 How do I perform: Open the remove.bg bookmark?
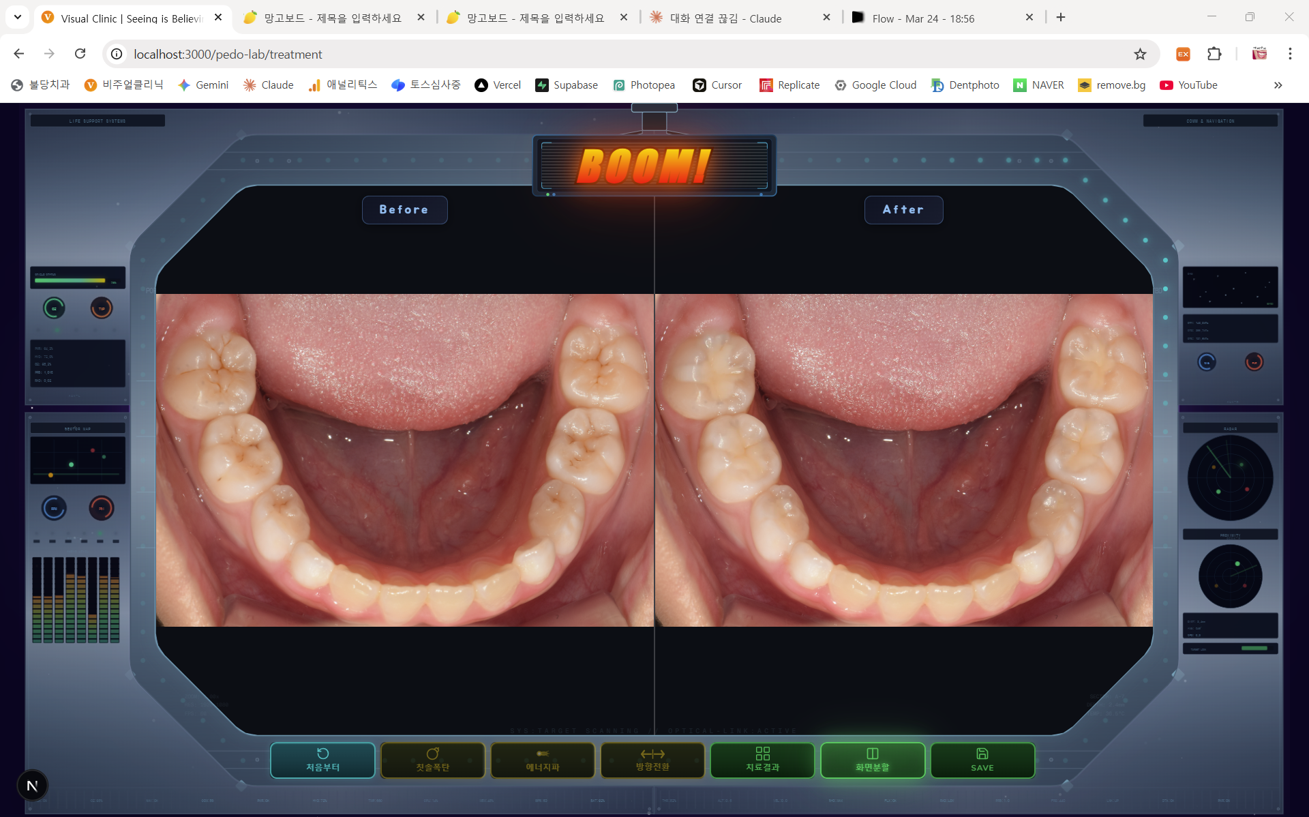pos(1112,85)
